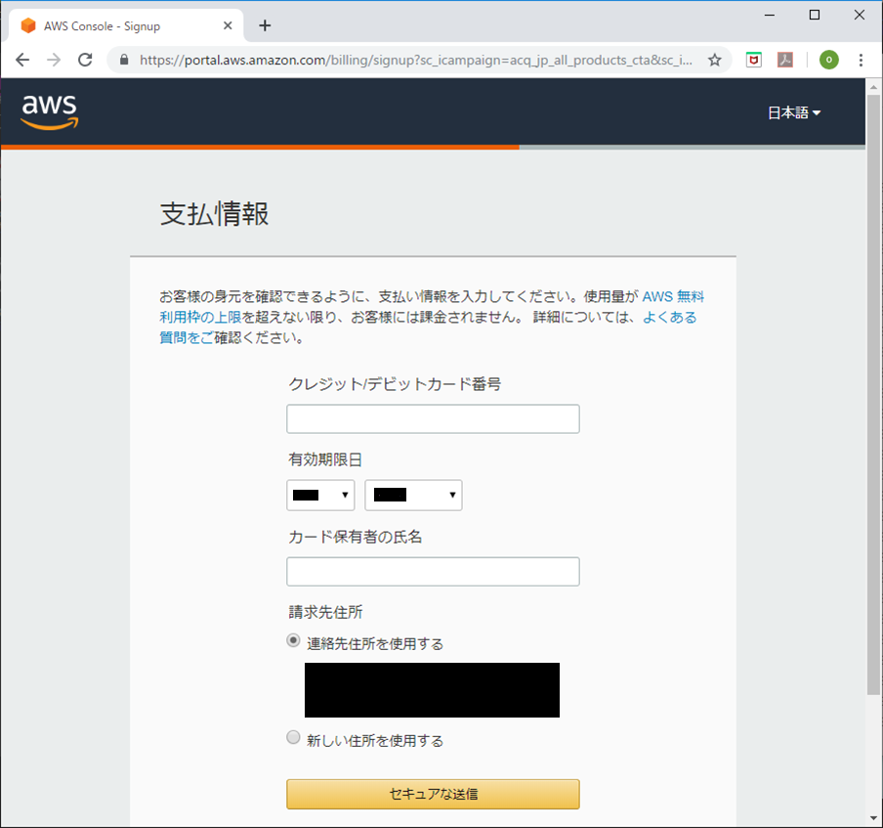Image resolution: width=883 pixels, height=828 pixels.
Task: Click the browser forward arrow
Action: coord(54,60)
